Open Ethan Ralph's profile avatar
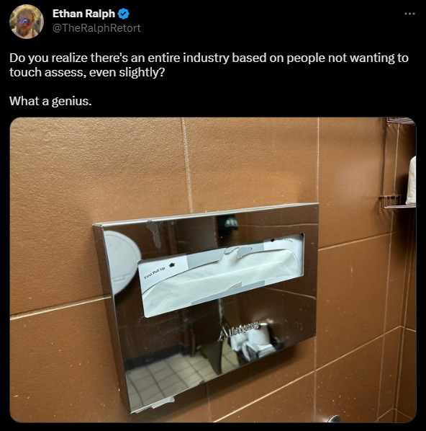 (27, 22)
